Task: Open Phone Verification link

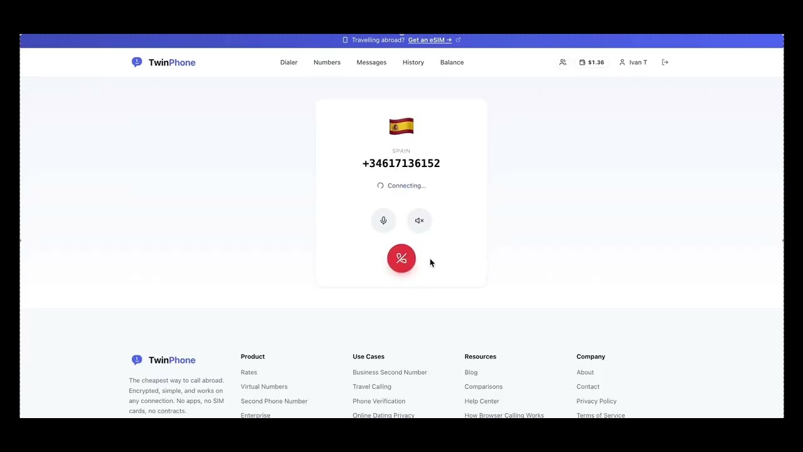Action: [x=379, y=401]
